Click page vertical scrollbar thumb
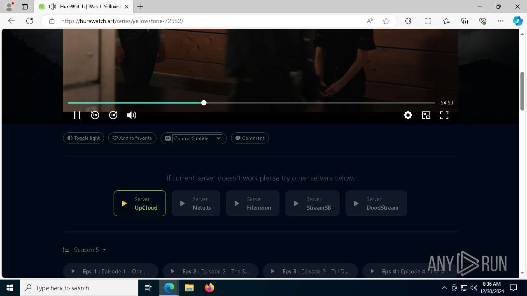Image resolution: width=527 pixels, height=296 pixels. click(522, 90)
